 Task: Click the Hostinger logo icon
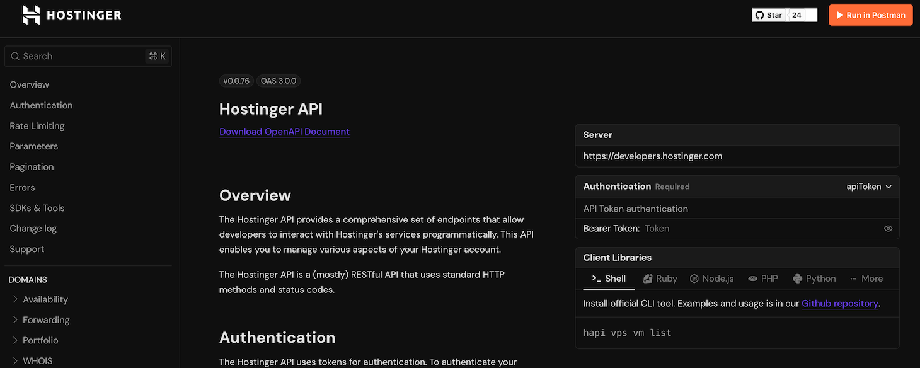point(31,15)
